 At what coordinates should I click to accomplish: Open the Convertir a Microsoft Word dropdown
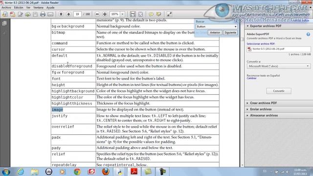[279, 66]
